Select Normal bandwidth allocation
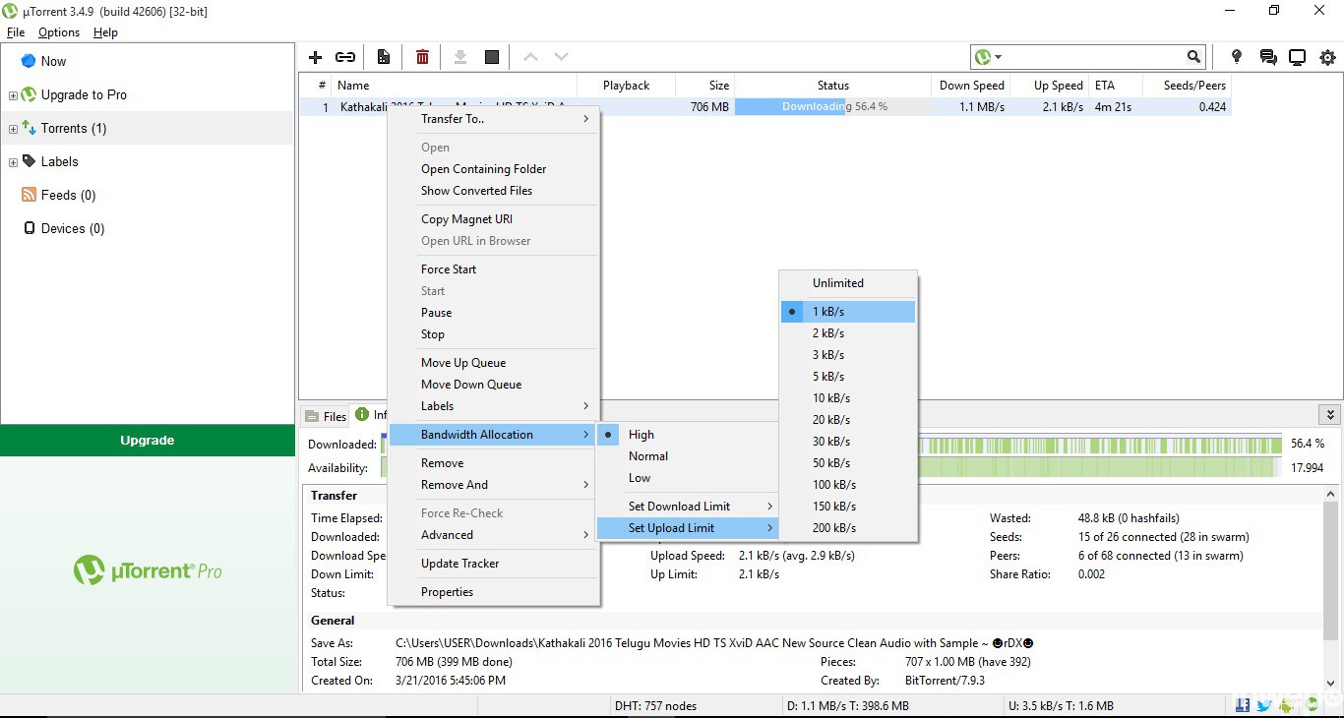 (x=648, y=456)
